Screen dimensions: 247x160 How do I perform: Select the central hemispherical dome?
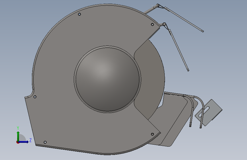coord(107,79)
